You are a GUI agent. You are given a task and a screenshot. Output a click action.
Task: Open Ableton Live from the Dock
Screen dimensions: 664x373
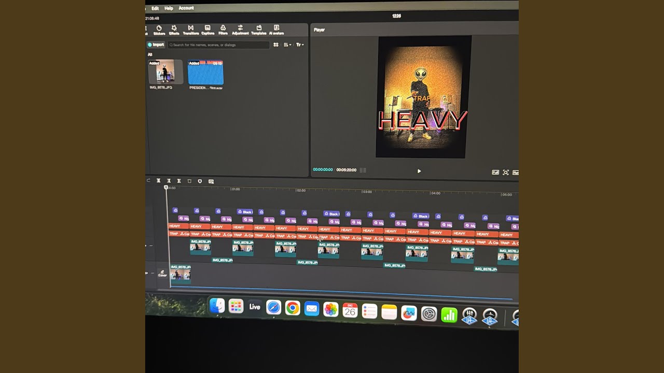(x=255, y=307)
